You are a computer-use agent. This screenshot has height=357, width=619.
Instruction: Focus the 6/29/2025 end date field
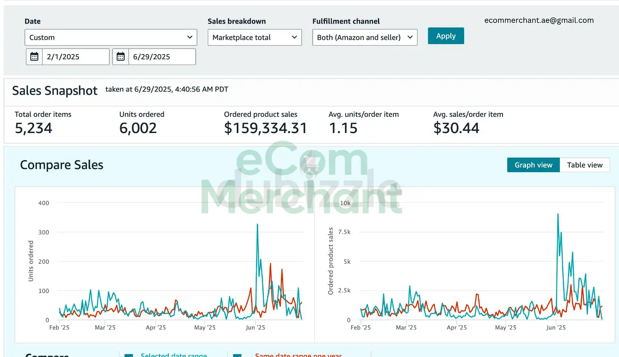pos(162,57)
